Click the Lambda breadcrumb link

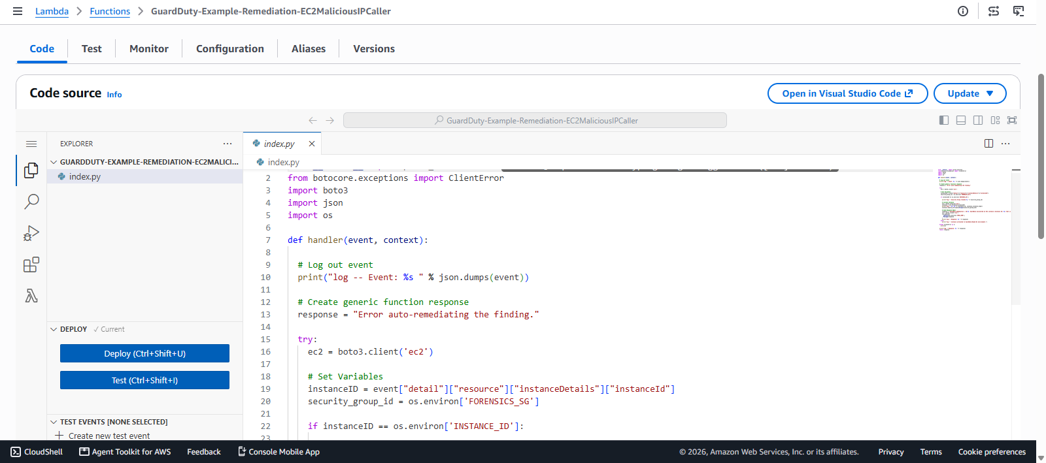pos(52,11)
